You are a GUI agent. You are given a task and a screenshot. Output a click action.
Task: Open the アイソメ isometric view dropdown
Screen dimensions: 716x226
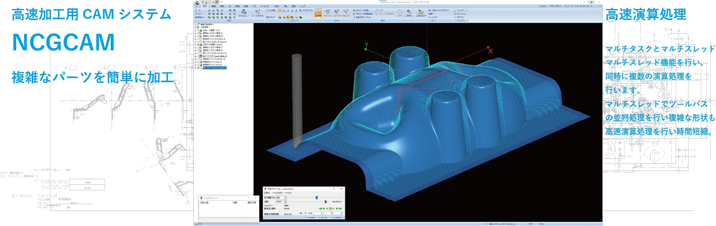[199, 14]
